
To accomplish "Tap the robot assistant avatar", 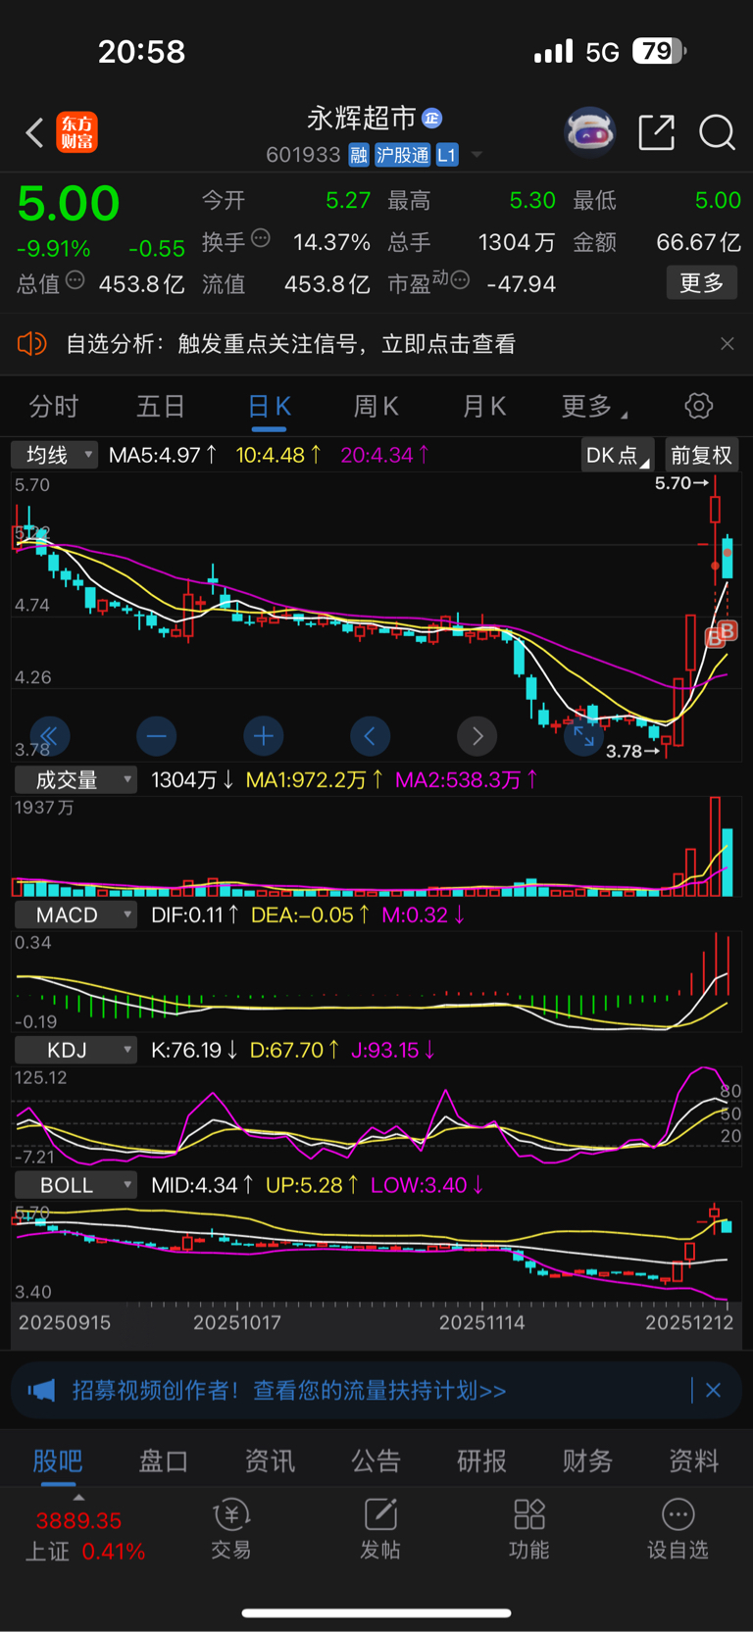I will (x=589, y=131).
